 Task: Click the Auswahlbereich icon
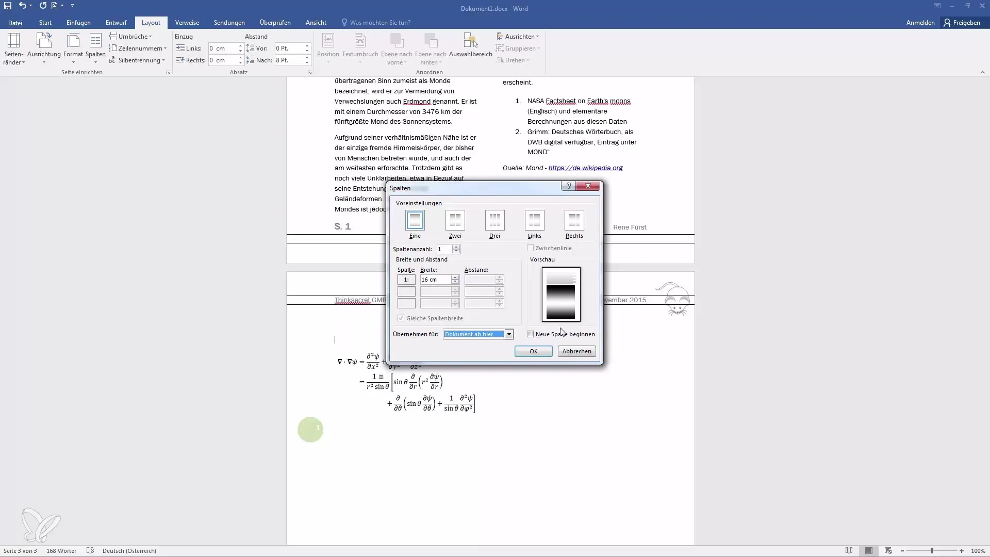pos(470,45)
